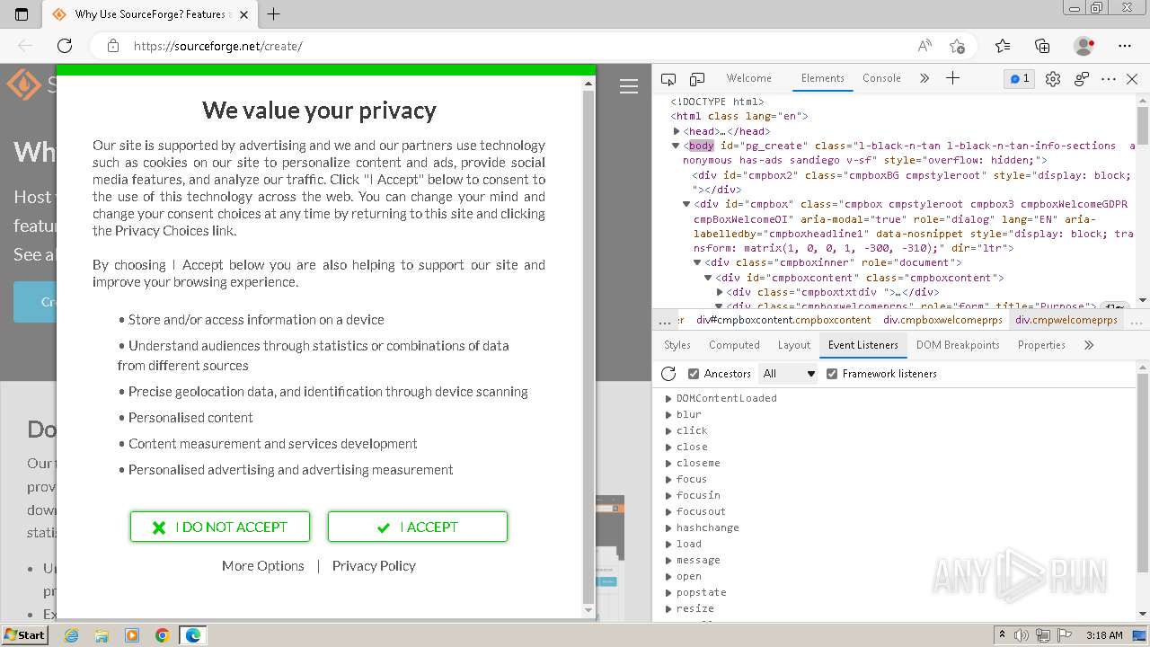This screenshot has width=1150, height=647.
Task: Open customize DevTools ellipsis menu
Action: [1109, 79]
